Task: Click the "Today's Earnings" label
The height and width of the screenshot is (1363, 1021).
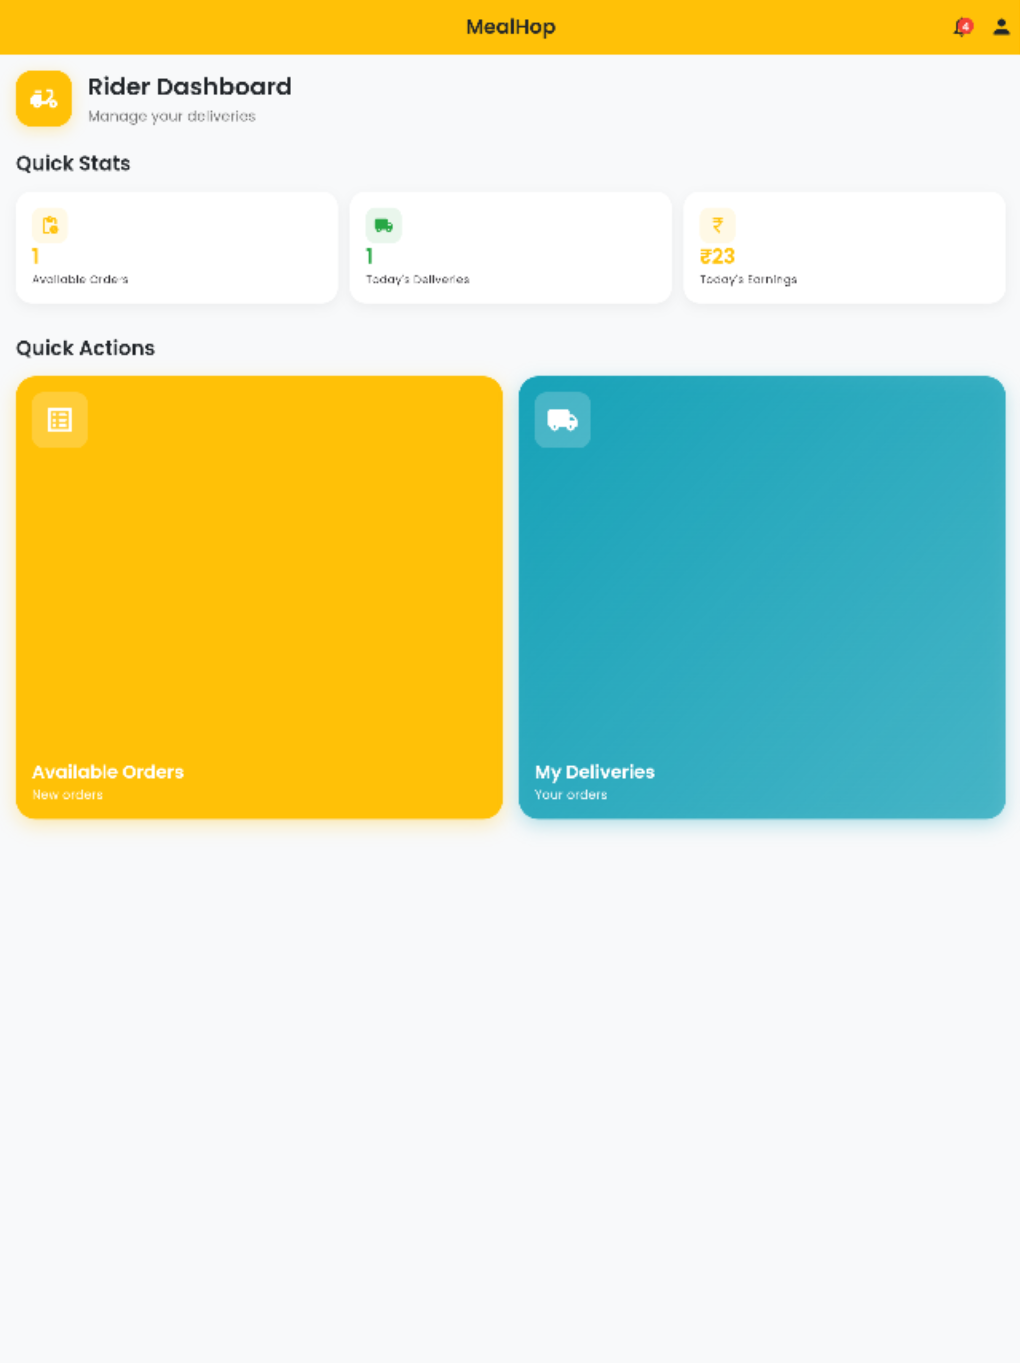Action: coord(748,280)
